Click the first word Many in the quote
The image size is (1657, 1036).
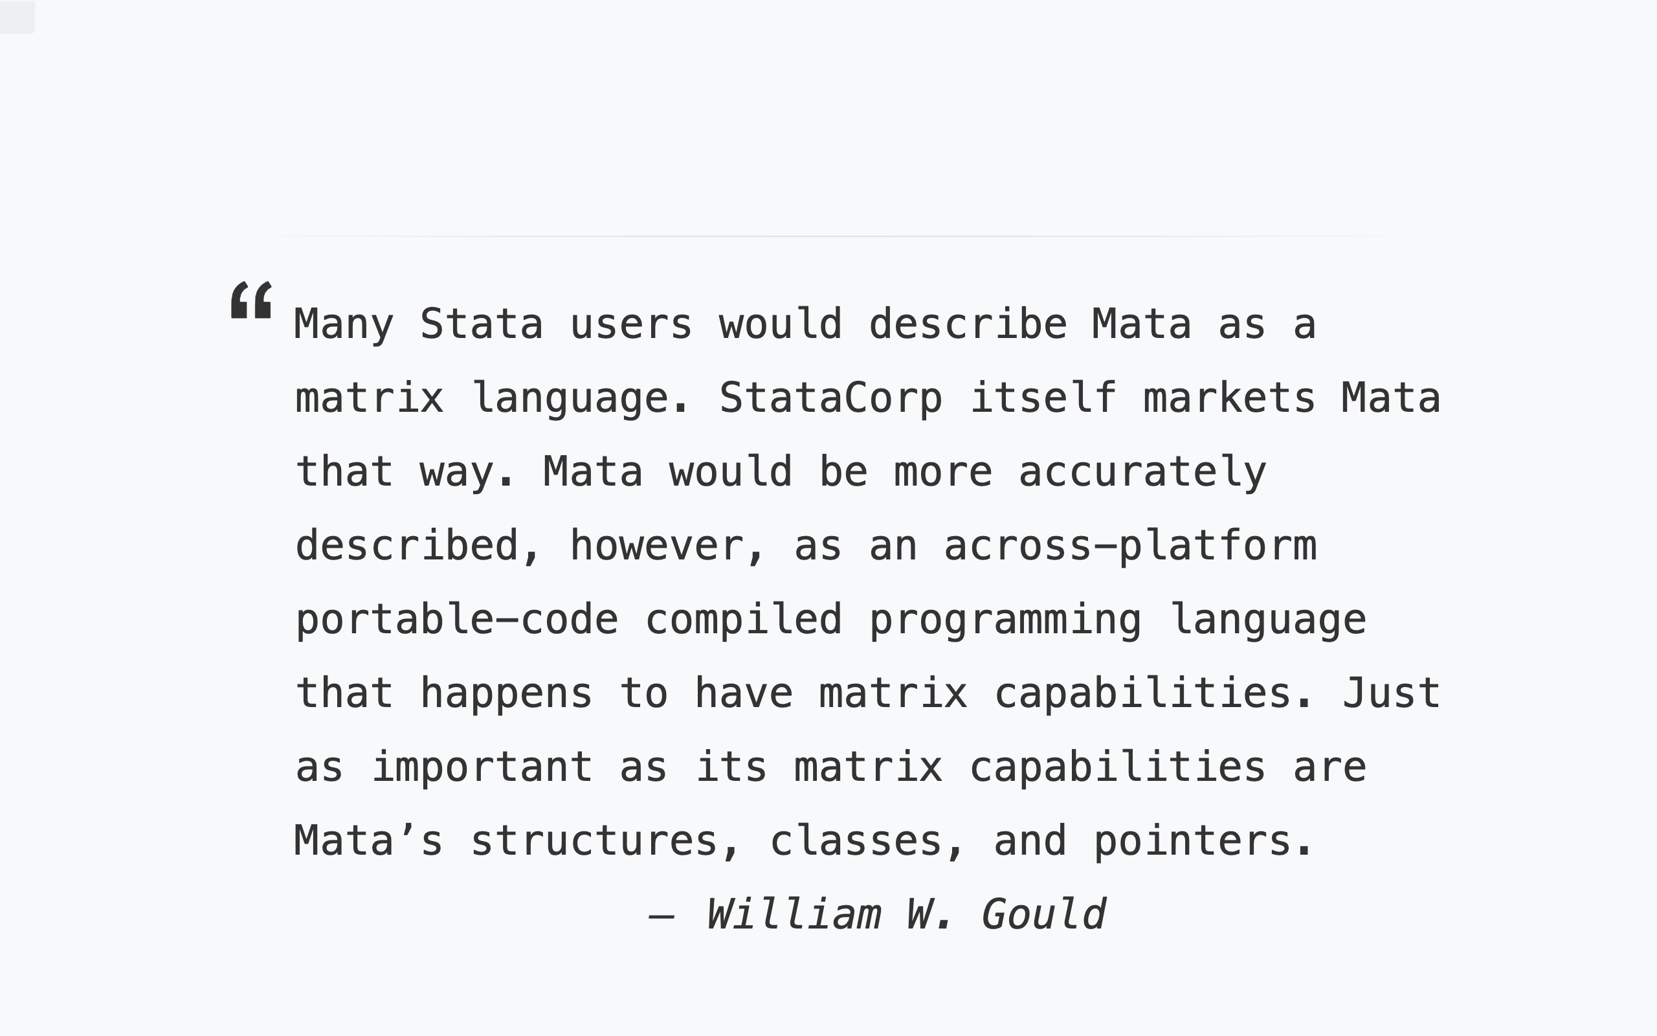pyautogui.click(x=344, y=324)
